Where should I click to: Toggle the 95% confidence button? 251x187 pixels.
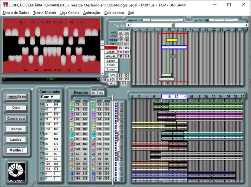point(113,79)
